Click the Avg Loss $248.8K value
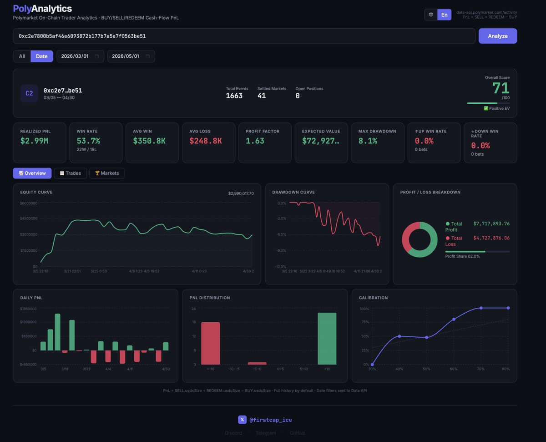Image resolution: width=546 pixels, height=442 pixels. click(206, 141)
